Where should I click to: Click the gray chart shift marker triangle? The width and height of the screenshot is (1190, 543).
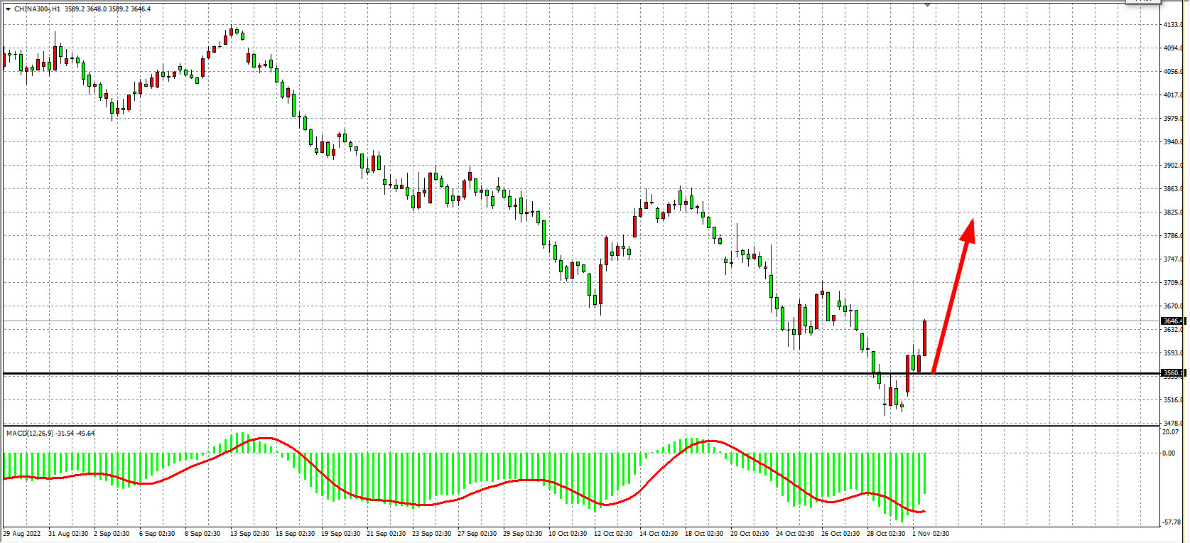[x=927, y=5]
